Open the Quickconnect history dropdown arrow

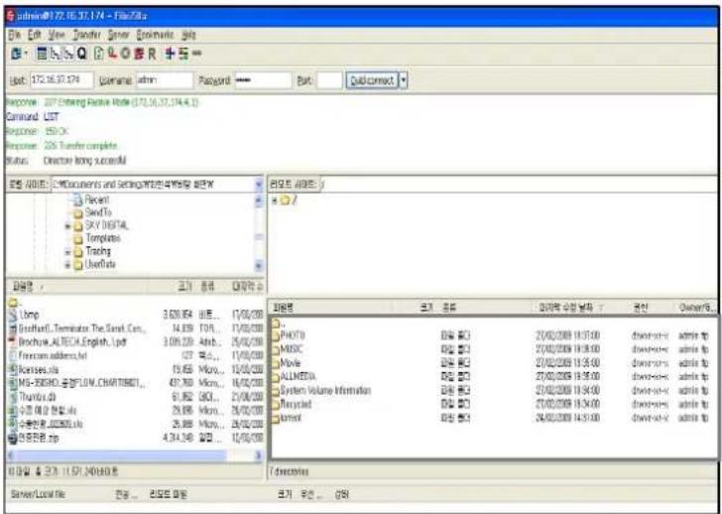403,80
